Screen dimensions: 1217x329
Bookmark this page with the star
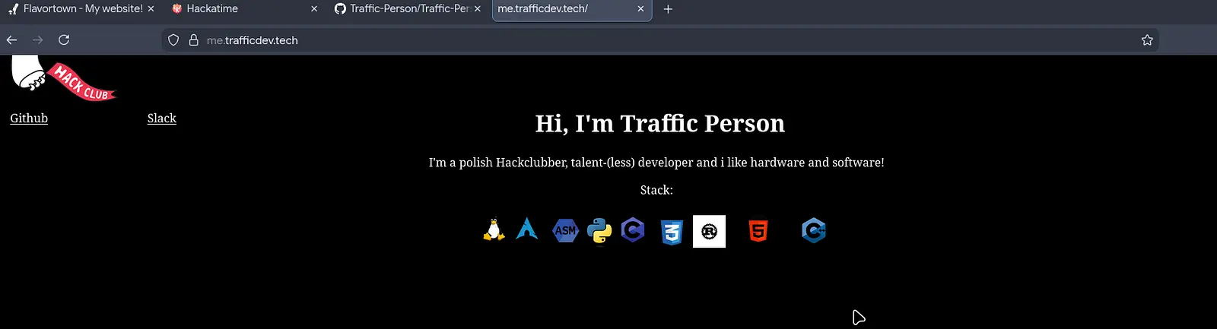click(1147, 40)
